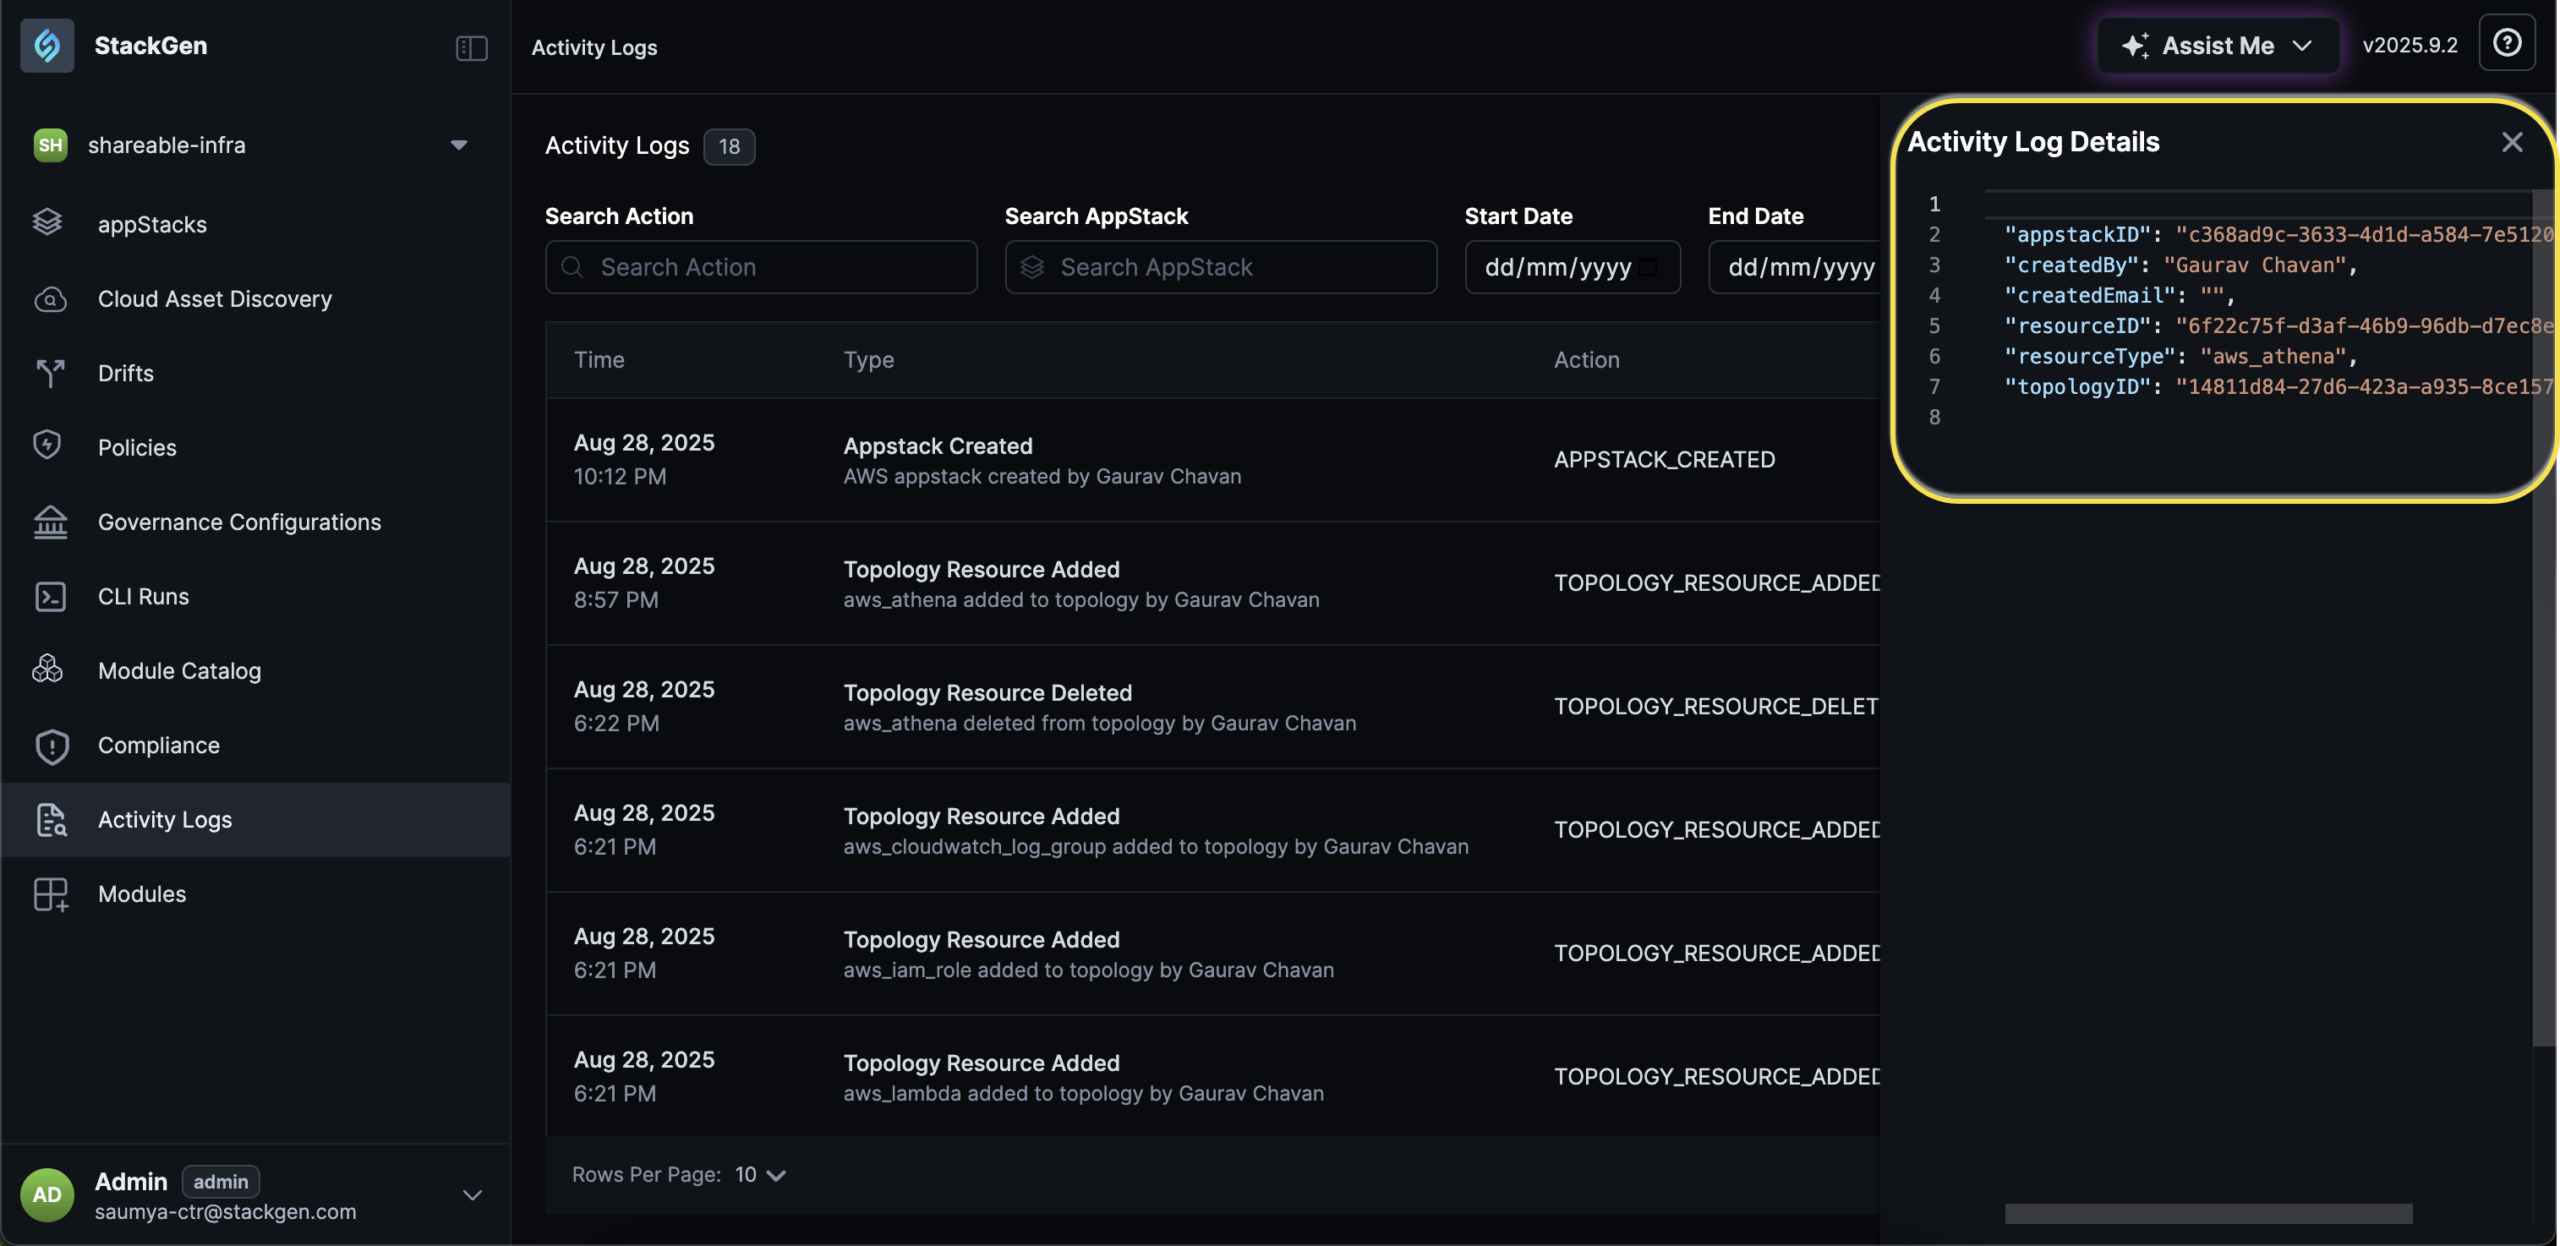Select the aws_lambda added row
Viewport: 2560px width, 1246px height.
tap(1212, 1077)
